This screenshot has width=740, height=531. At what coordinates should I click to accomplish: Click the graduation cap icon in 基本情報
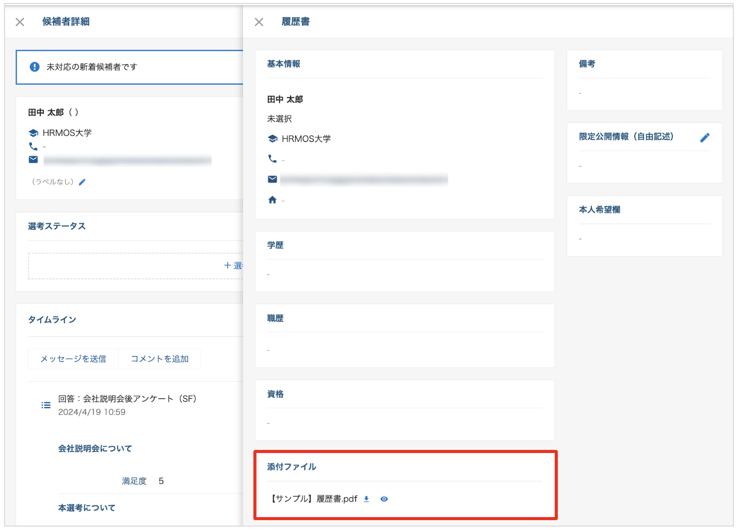[x=272, y=138]
